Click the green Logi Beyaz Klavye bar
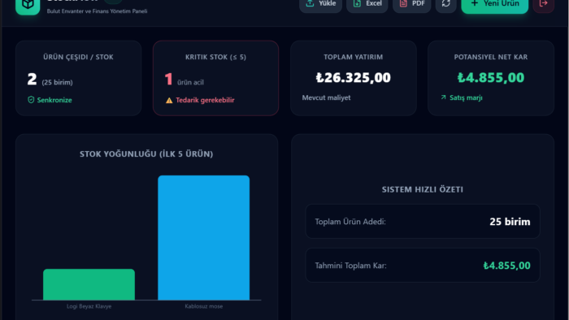Viewport: 569px width, 320px height. [x=89, y=284]
